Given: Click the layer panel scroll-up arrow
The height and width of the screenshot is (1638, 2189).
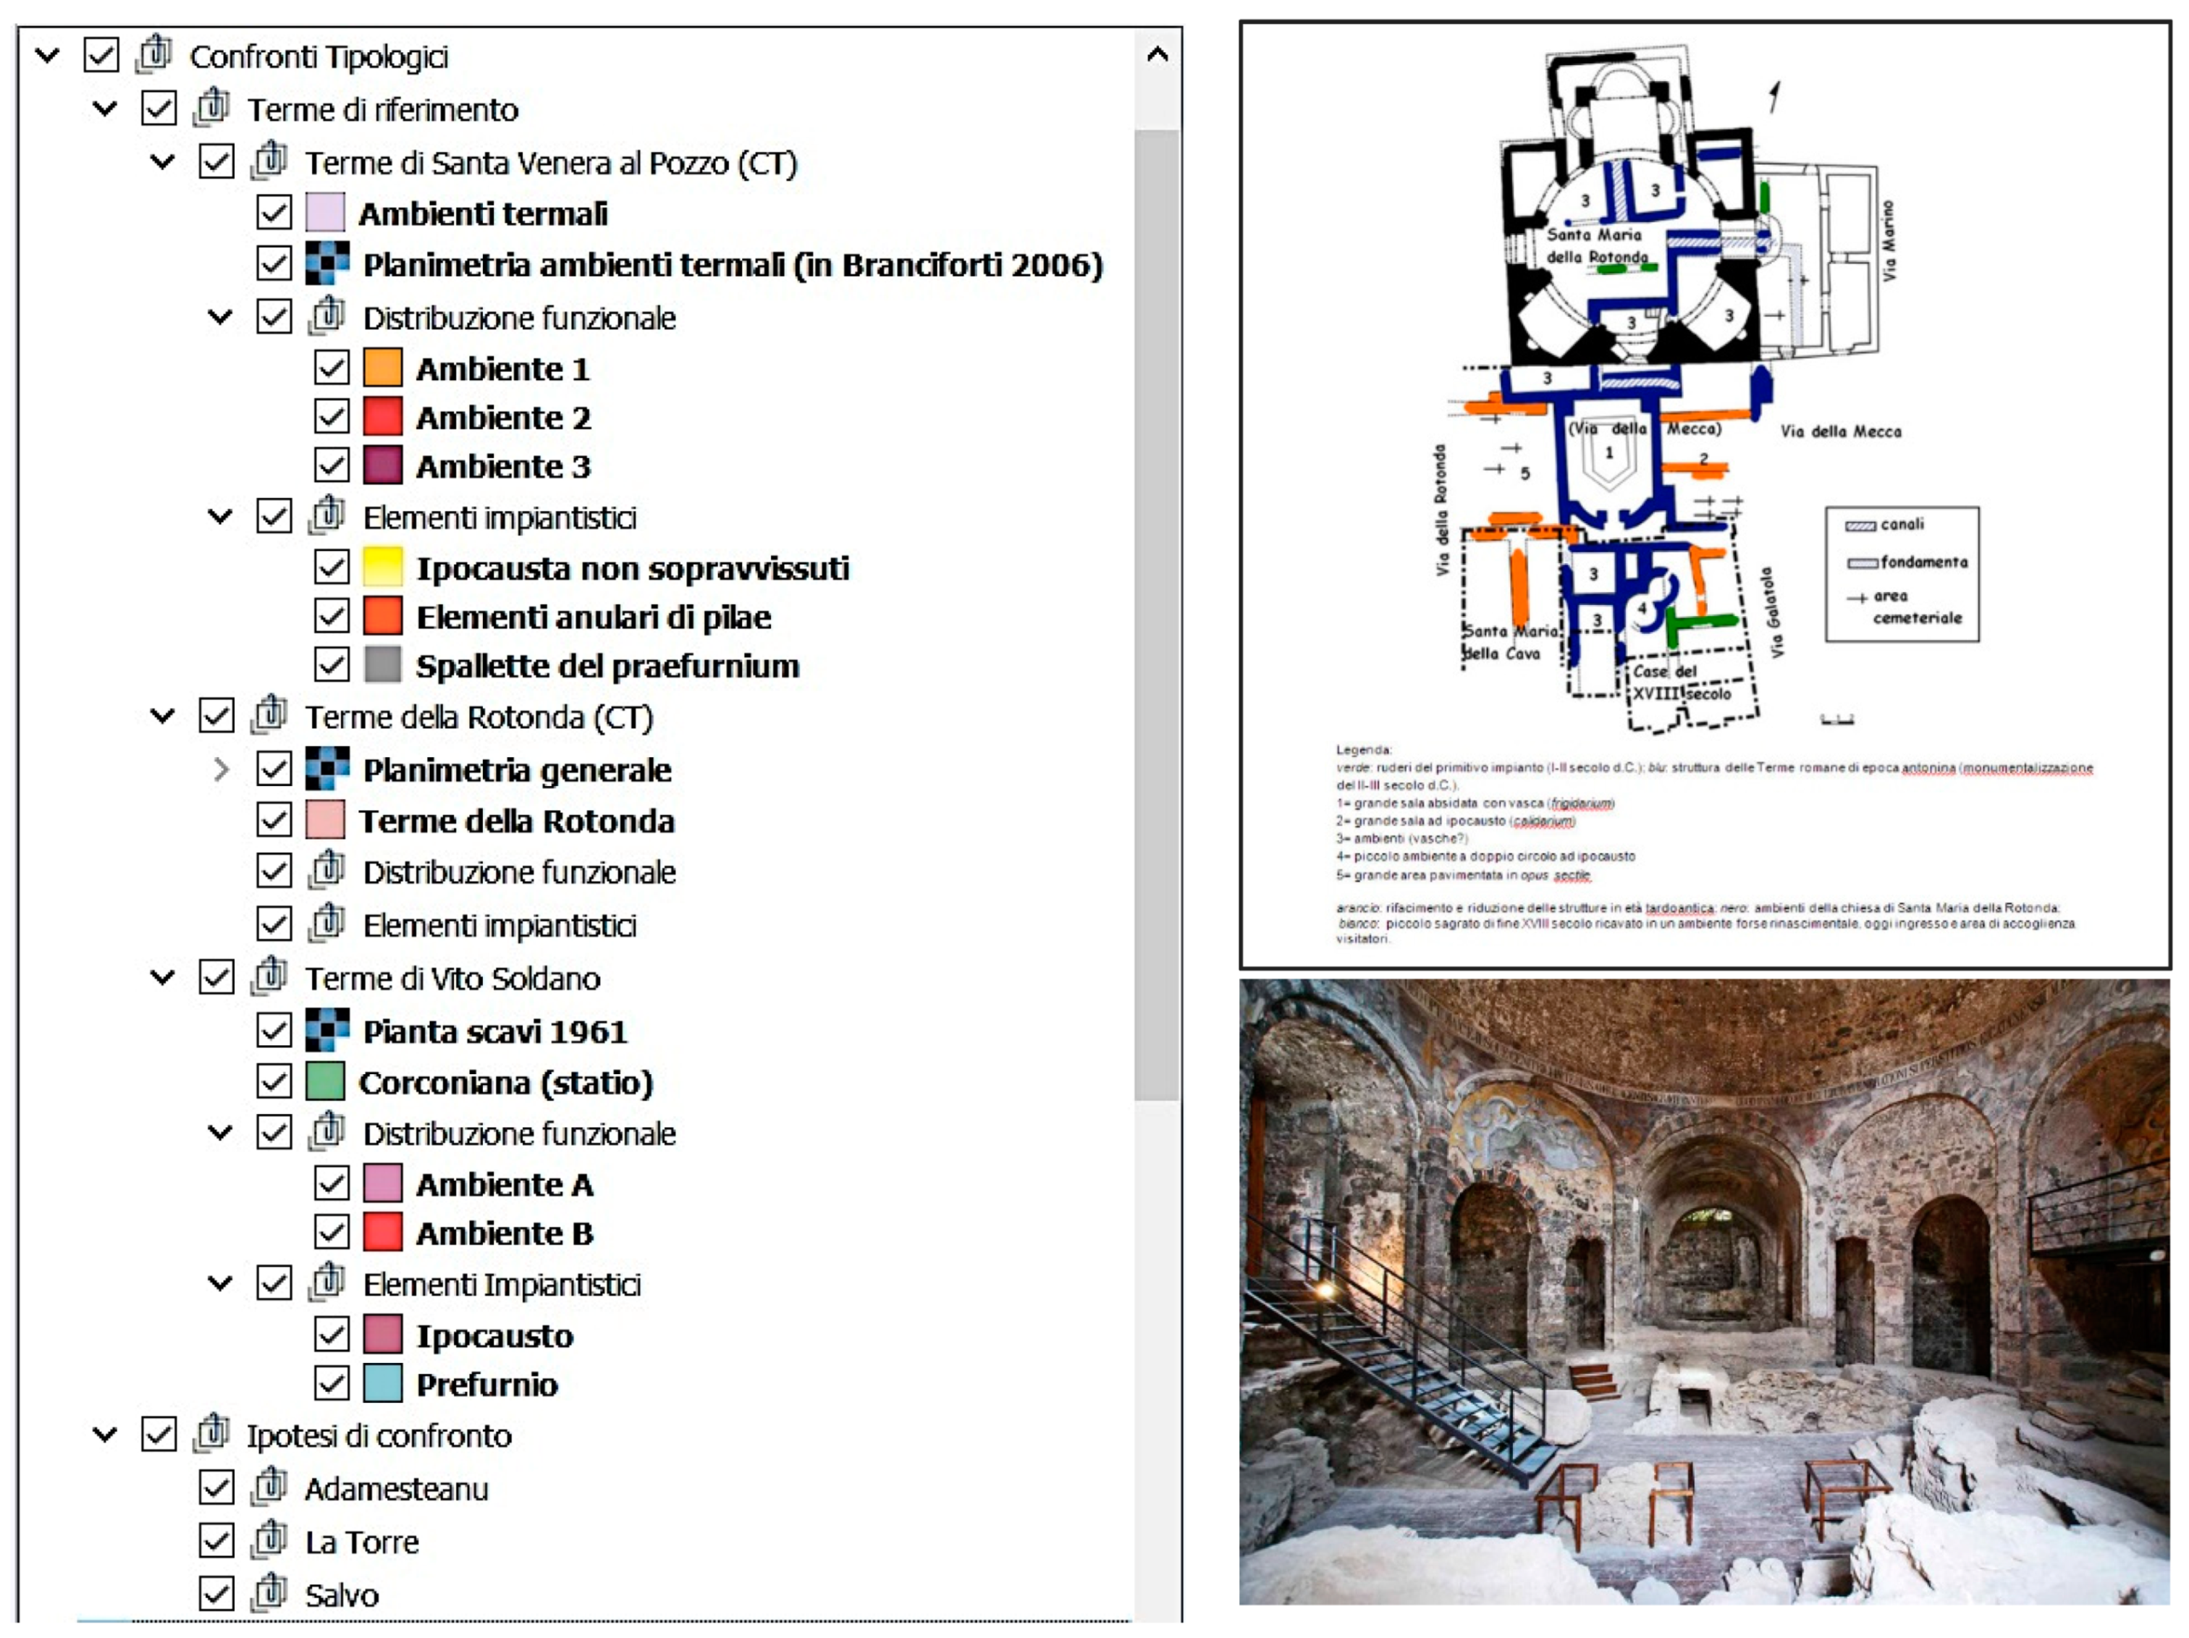Looking at the screenshot, I should 1157,54.
